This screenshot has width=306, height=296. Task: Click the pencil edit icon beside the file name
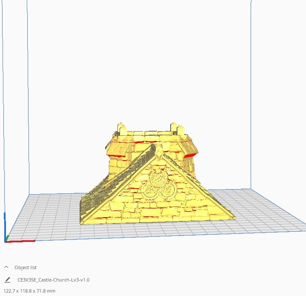7,280
